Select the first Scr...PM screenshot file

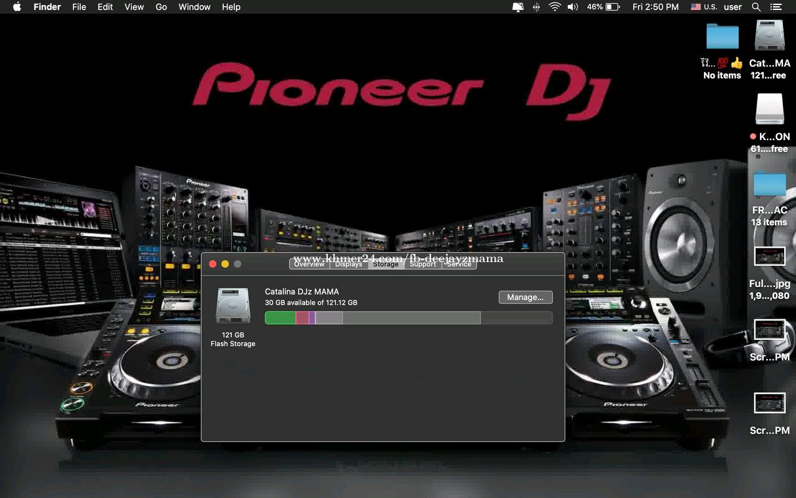[x=769, y=330]
